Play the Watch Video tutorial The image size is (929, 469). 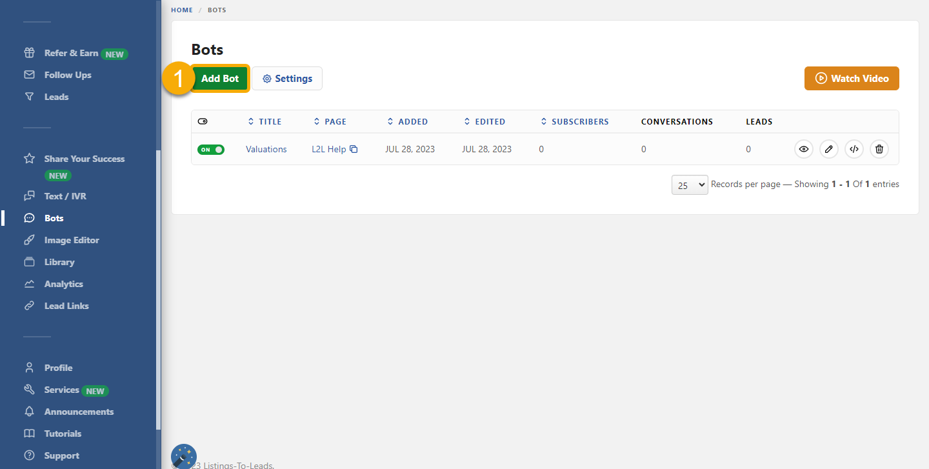click(851, 79)
